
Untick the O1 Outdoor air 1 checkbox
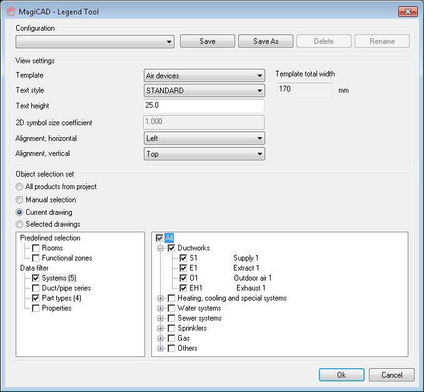click(x=183, y=278)
